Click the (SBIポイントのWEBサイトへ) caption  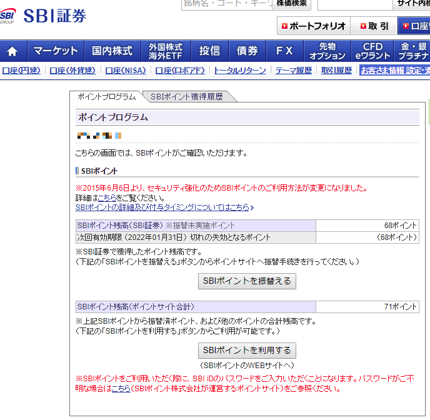click(x=247, y=366)
